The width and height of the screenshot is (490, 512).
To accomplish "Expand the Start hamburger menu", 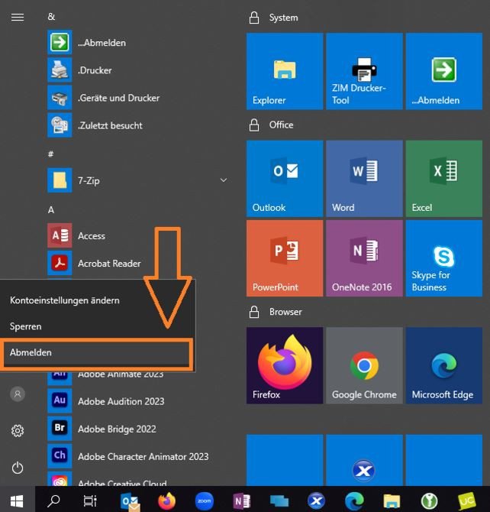I will tap(18, 17).
